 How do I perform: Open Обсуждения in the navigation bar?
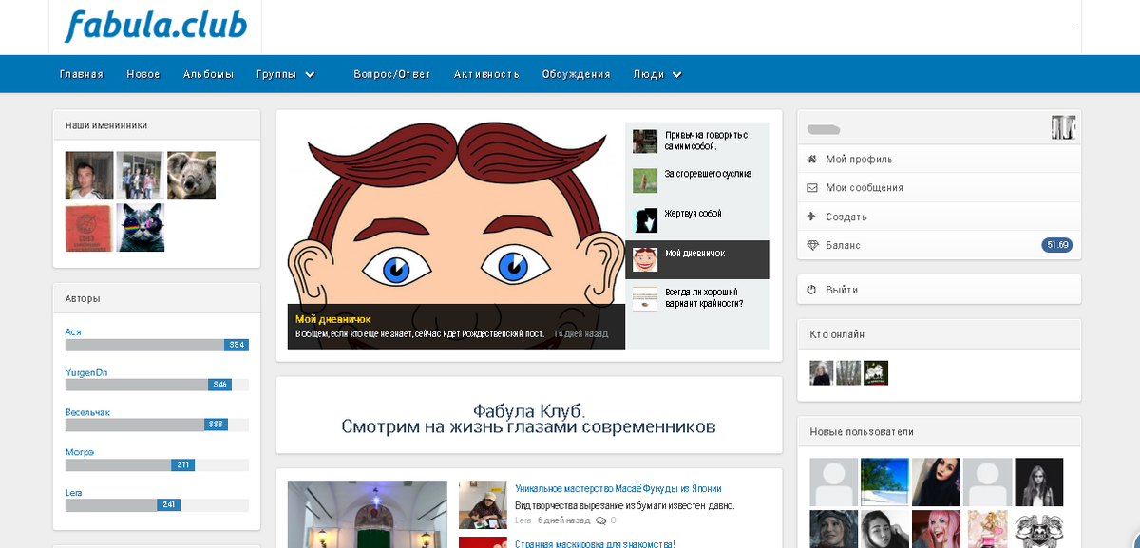tap(576, 74)
